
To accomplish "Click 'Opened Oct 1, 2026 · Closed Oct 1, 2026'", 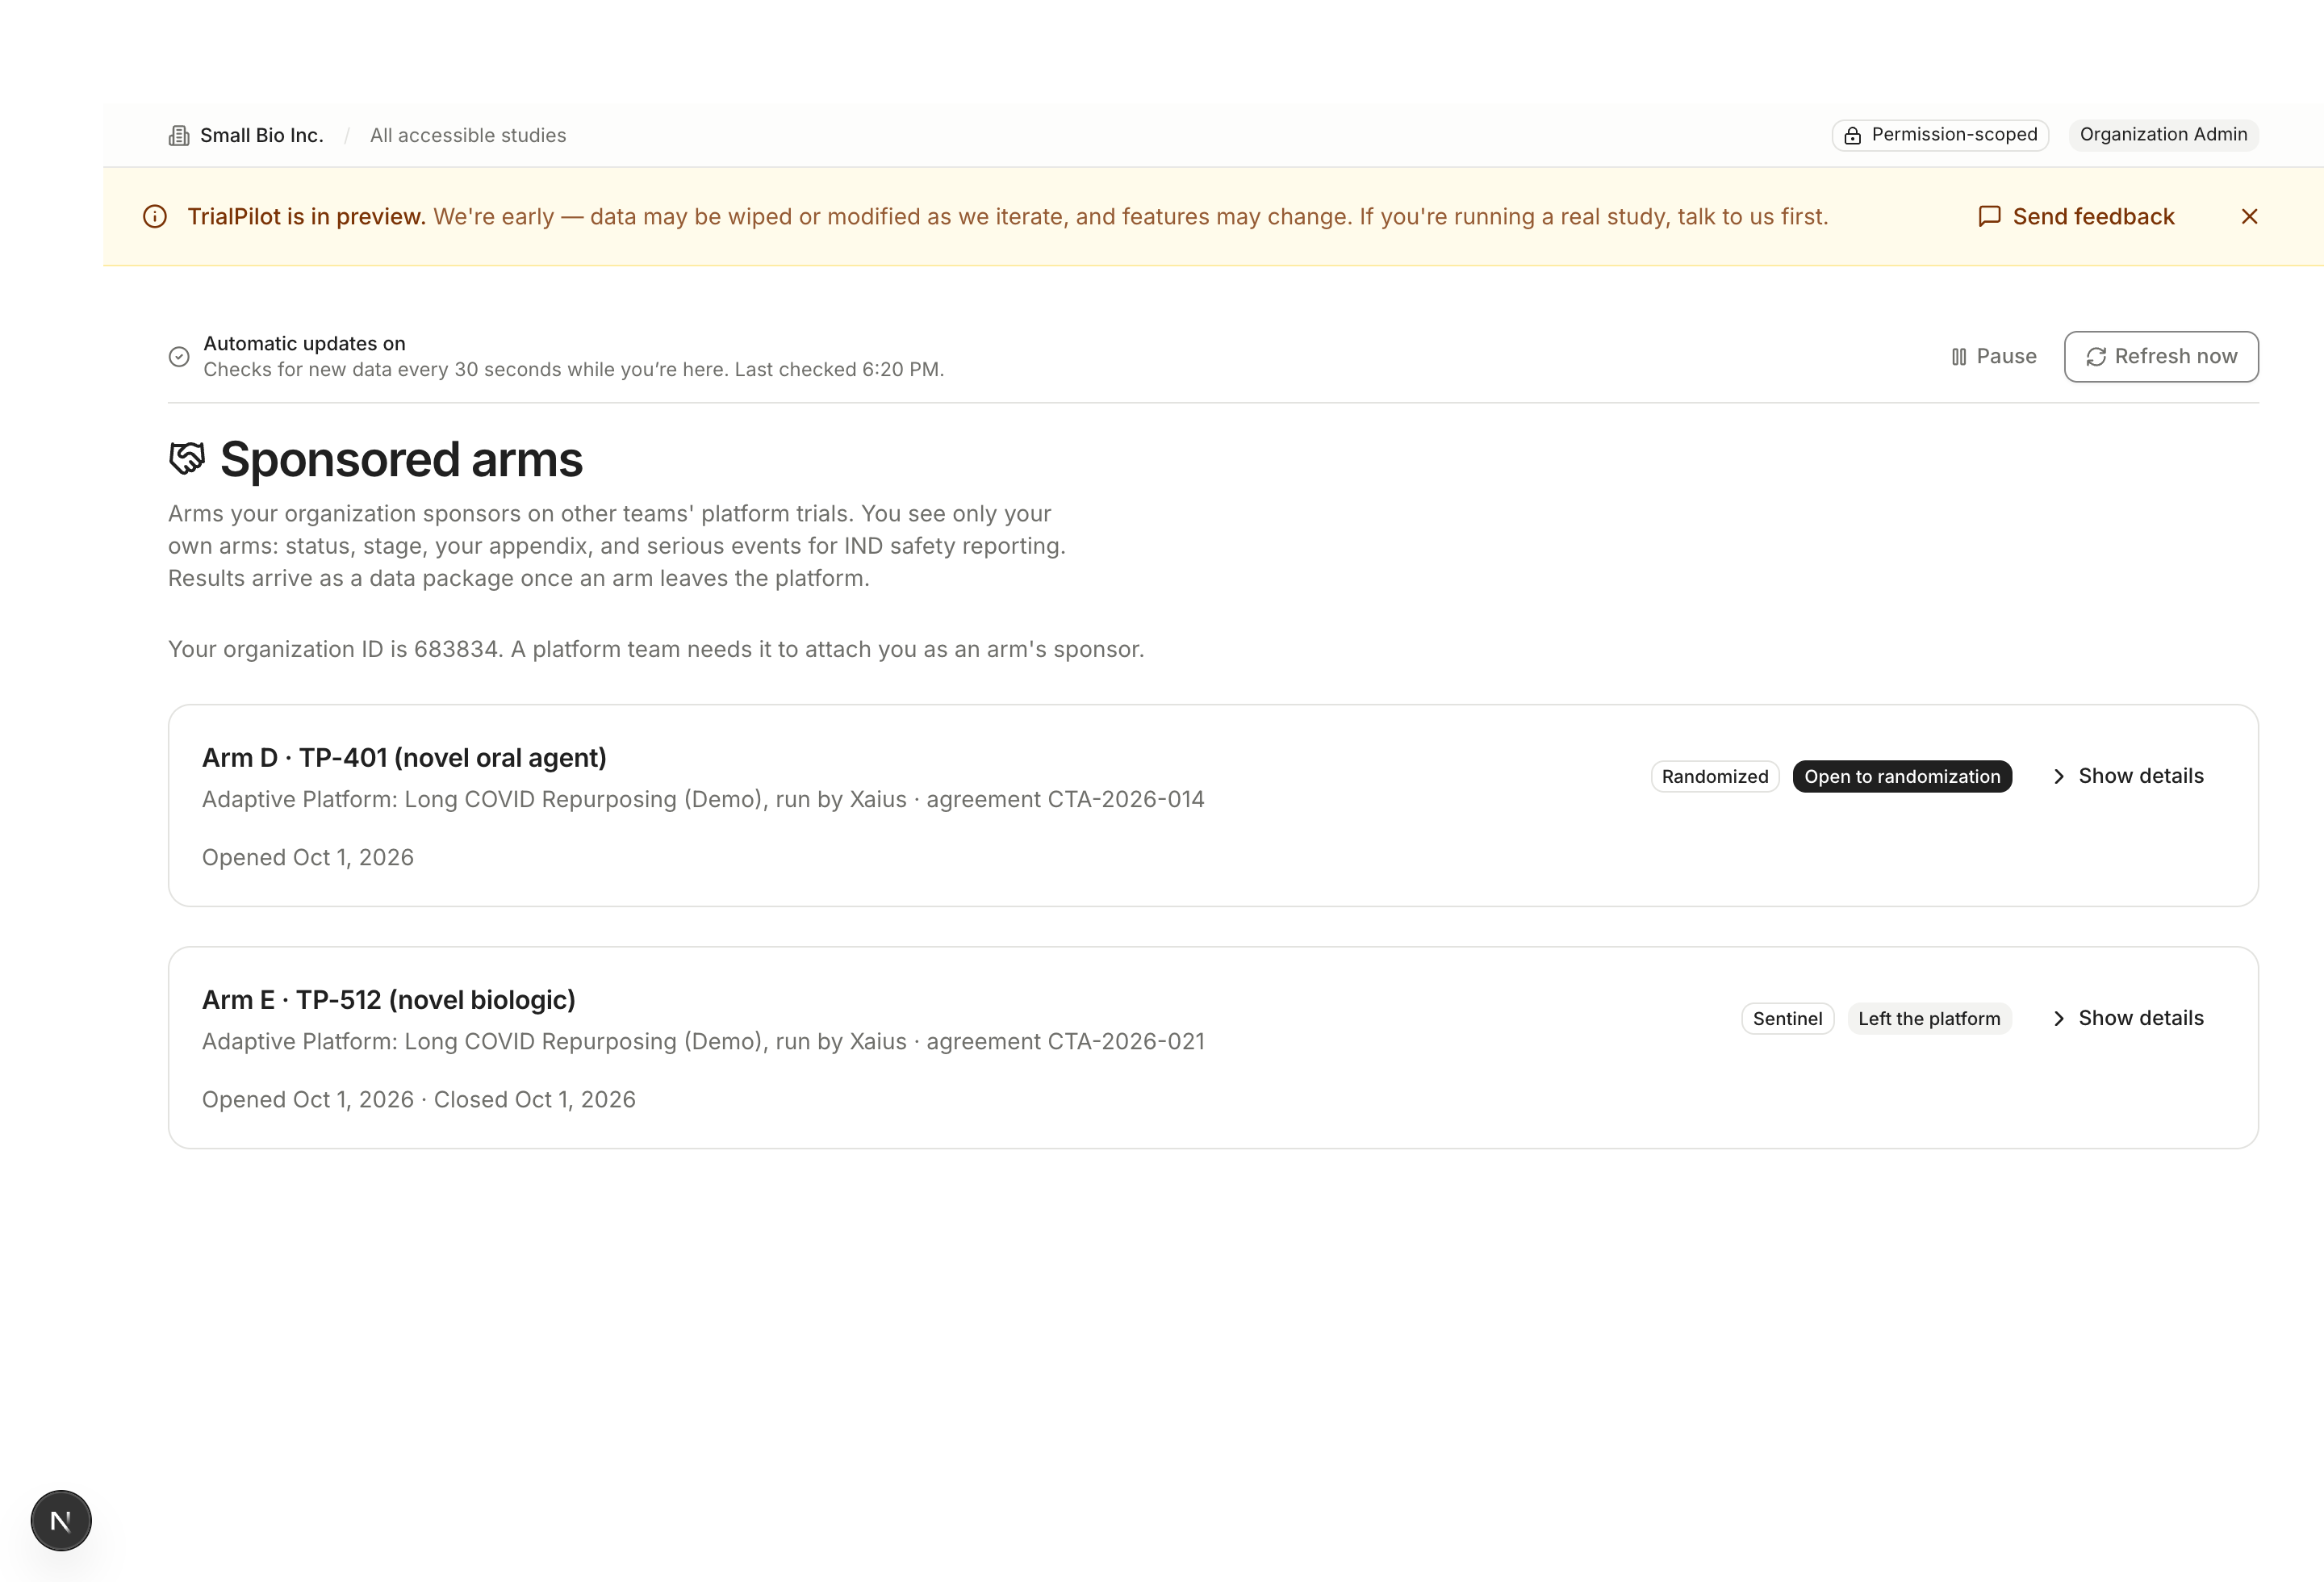I will tap(419, 1100).
